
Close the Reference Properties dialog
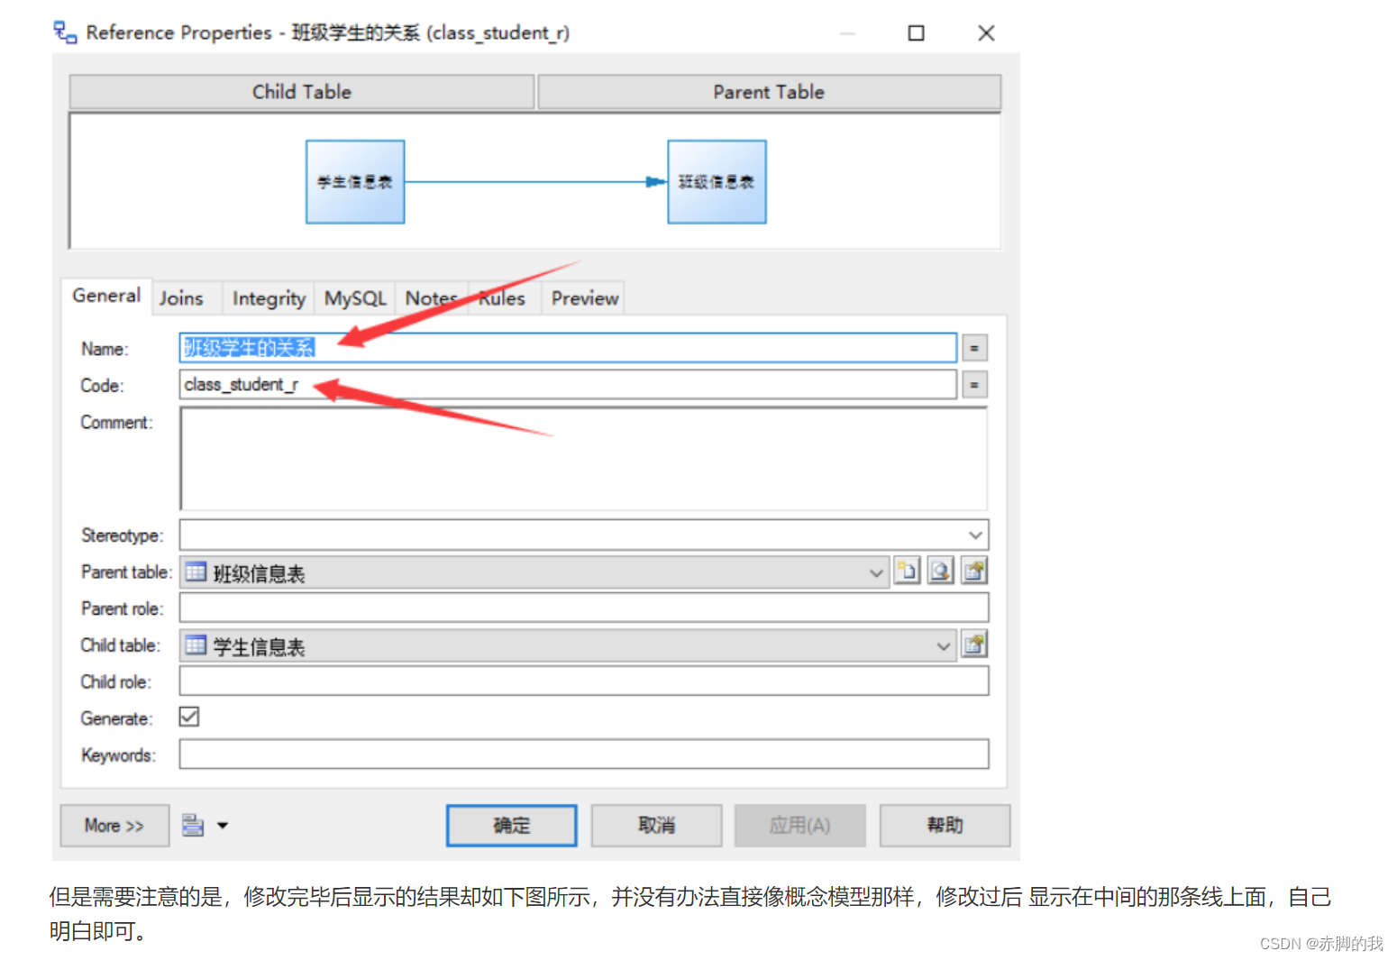click(986, 33)
